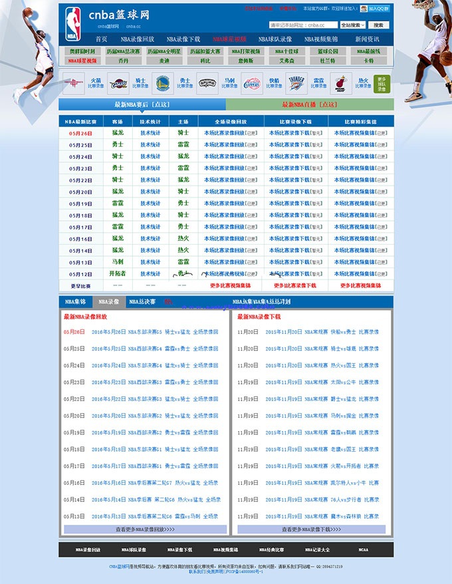Open the NBA录像回放 navigation menu
This screenshot has width=452, height=584.
click(x=138, y=39)
